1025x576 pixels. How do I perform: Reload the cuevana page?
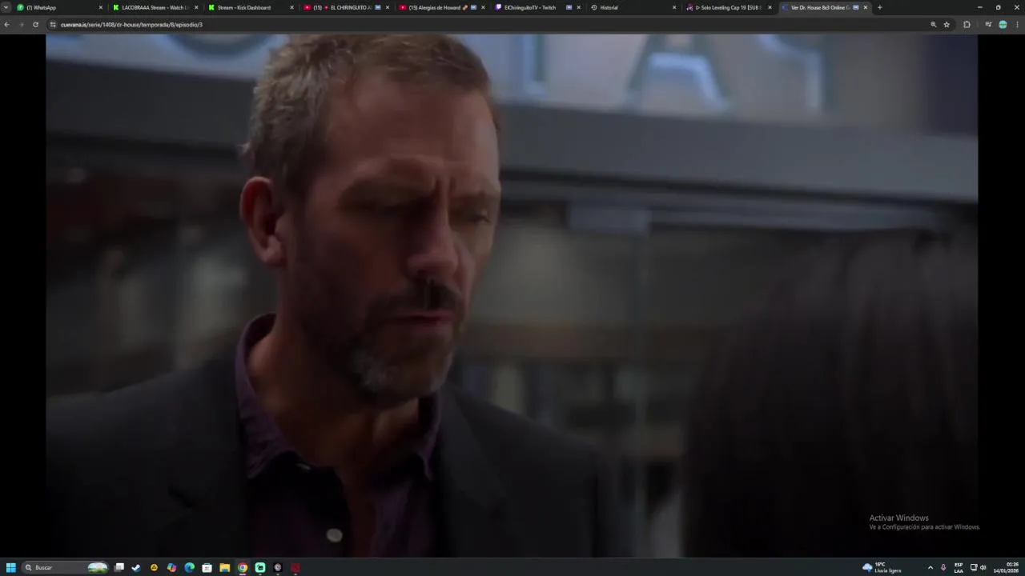(x=35, y=25)
